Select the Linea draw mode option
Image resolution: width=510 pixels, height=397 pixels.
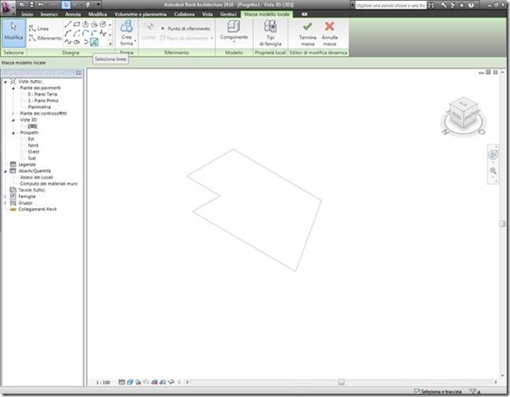(39, 29)
